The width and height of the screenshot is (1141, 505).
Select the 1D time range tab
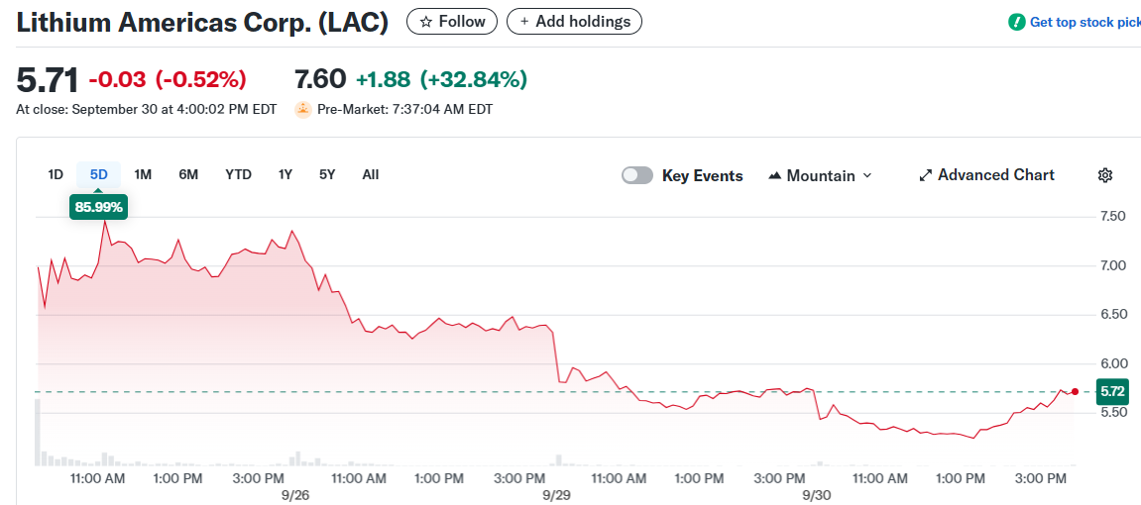point(56,175)
